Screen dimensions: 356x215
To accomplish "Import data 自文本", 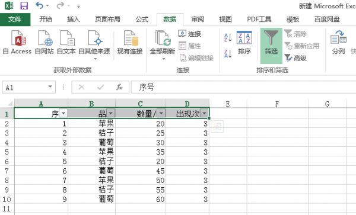I will 66,43.
